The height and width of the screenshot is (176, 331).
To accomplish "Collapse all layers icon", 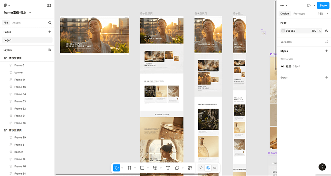I will (x=50, y=50).
